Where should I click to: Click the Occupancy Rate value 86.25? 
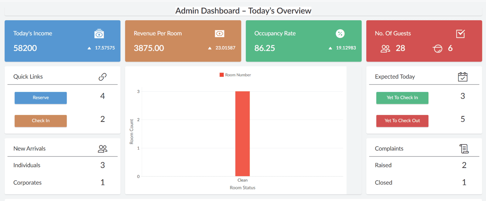pyautogui.click(x=265, y=48)
